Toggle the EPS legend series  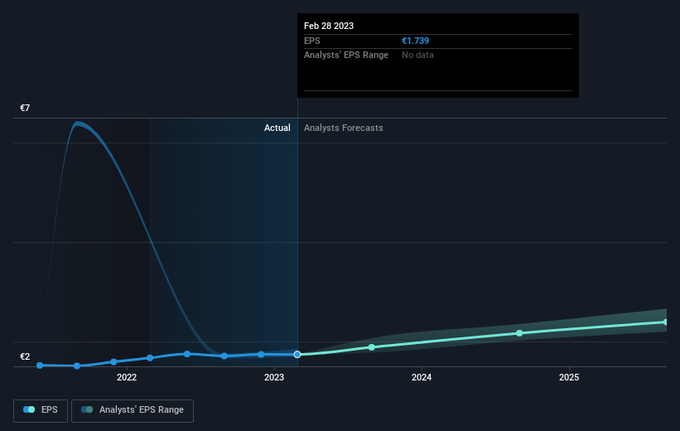click(x=41, y=410)
